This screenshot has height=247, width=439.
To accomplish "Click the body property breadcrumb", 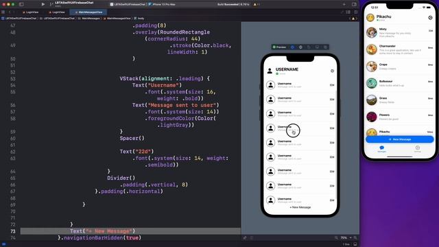I will (x=139, y=19).
